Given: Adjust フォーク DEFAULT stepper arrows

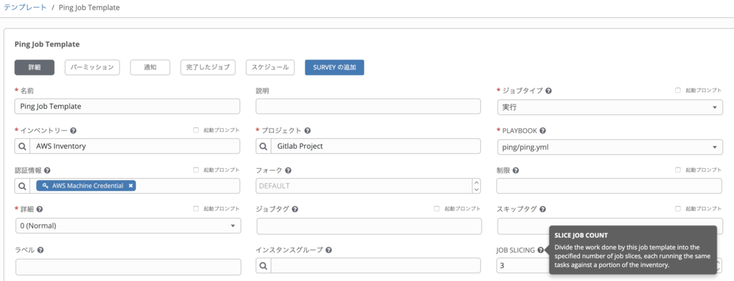Looking at the screenshot, I should click(x=477, y=186).
